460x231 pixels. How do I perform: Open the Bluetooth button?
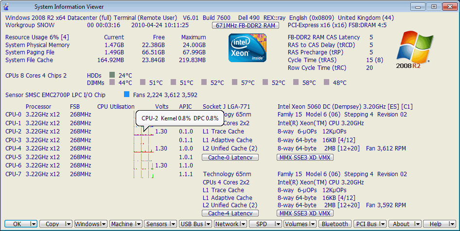pyautogui.click(x=335, y=224)
